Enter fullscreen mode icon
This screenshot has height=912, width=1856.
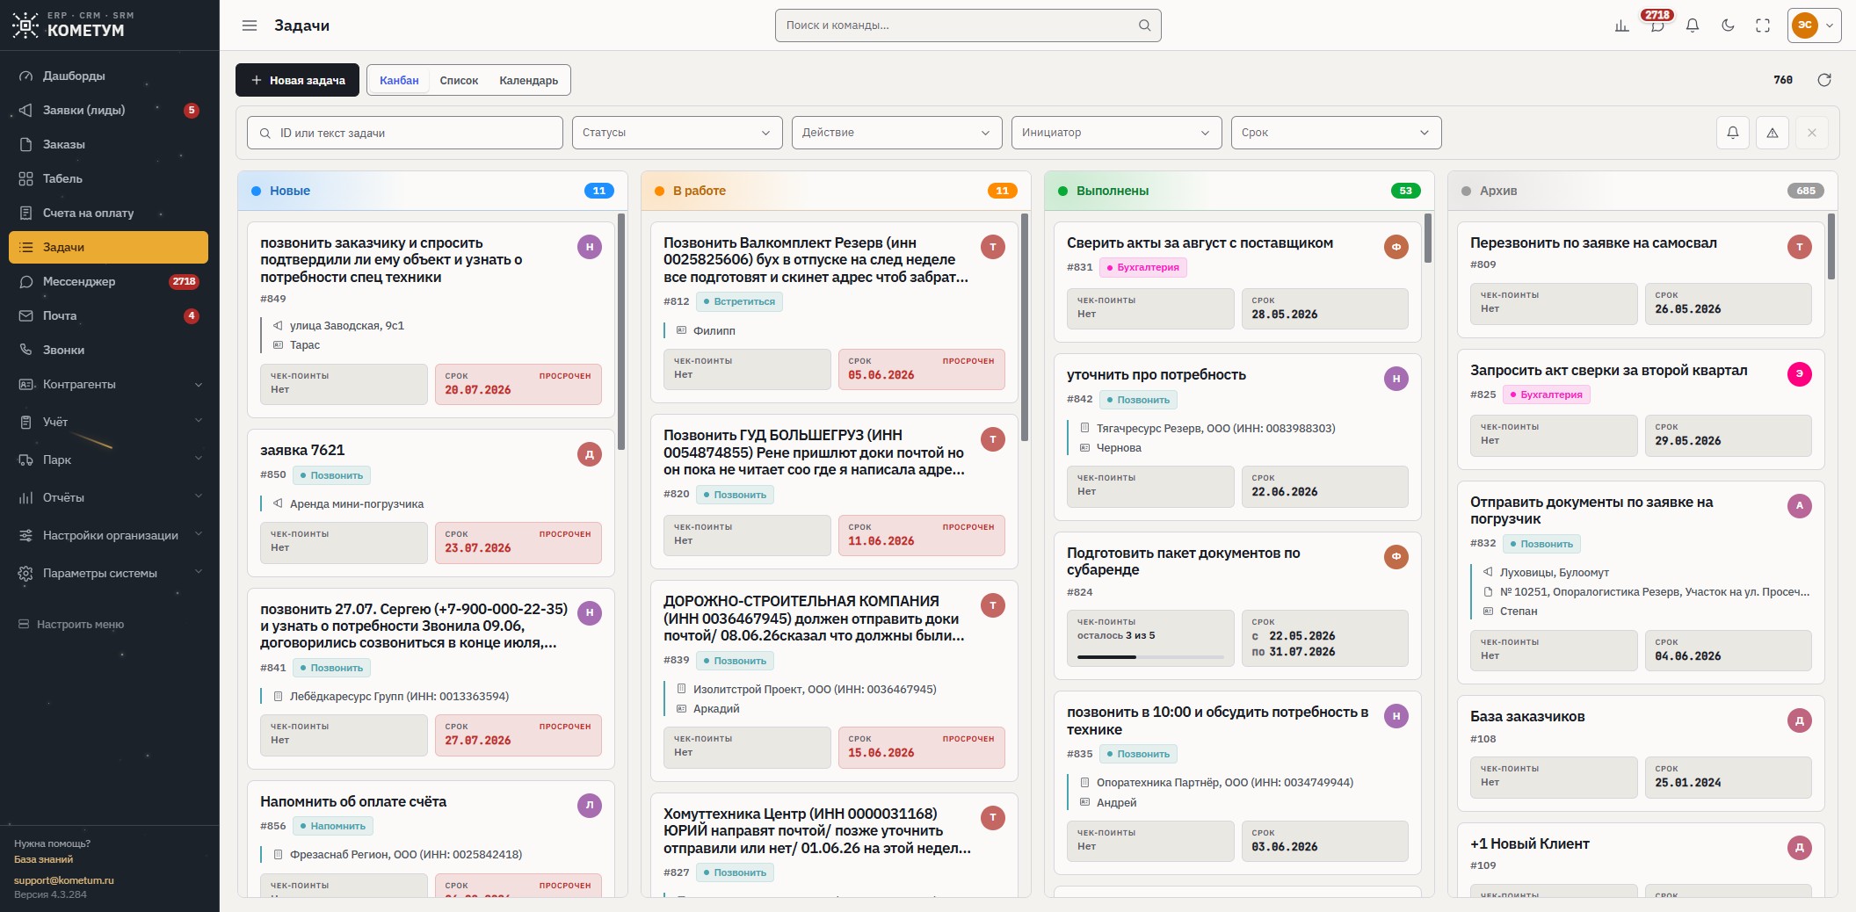[1763, 25]
